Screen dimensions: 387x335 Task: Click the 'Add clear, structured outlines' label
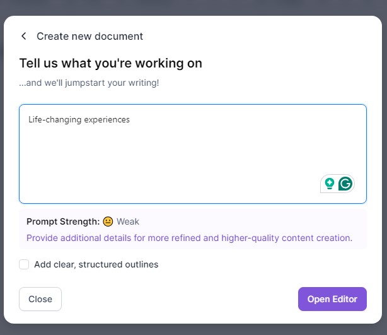coord(96,264)
